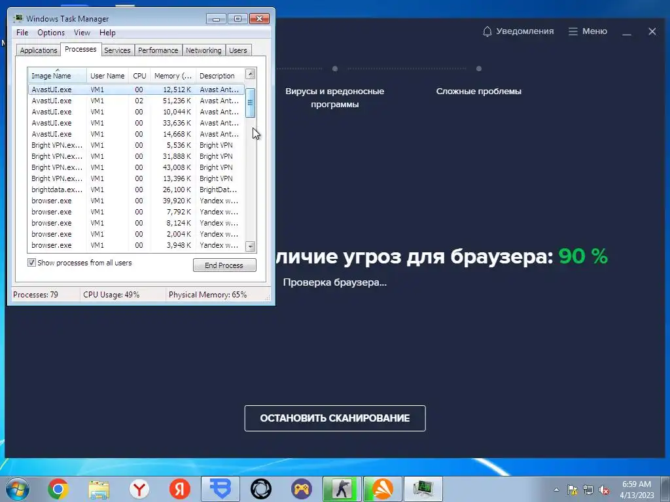Minimize the Avast window

[626, 31]
